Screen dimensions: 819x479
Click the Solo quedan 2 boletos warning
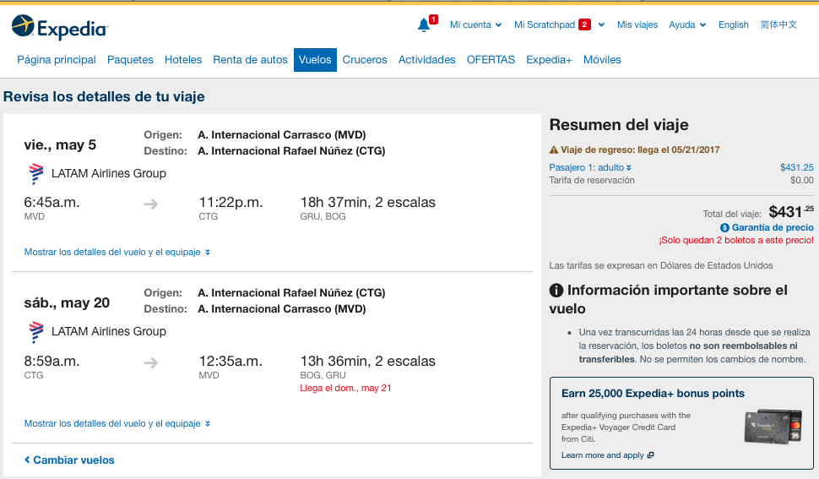tap(736, 240)
